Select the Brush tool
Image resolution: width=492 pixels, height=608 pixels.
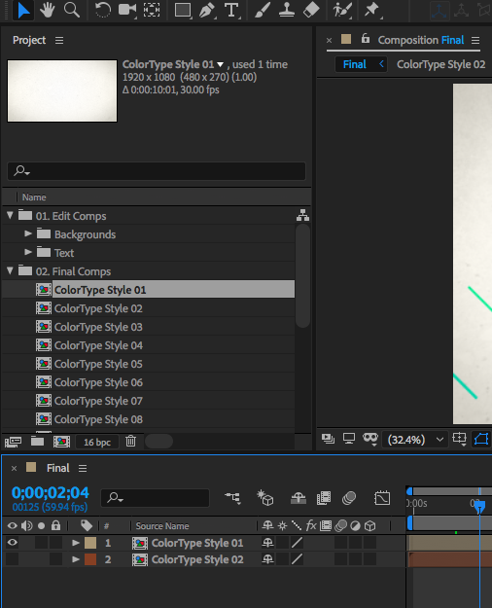tap(263, 10)
